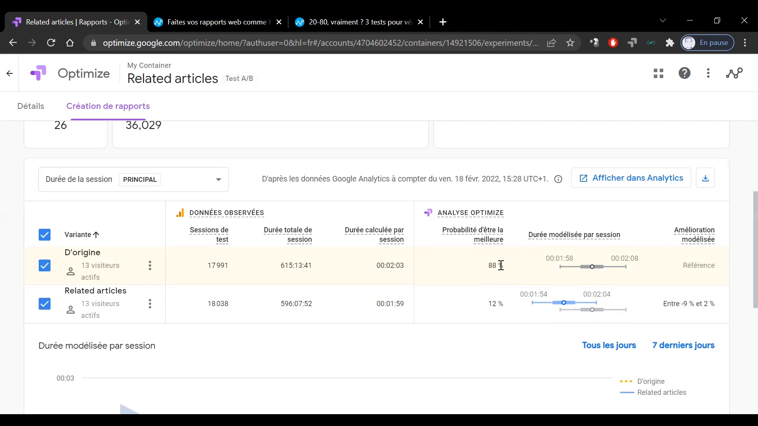Open the Optimize header three-dot menu
This screenshot has width=758, height=426.
point(708,73)
